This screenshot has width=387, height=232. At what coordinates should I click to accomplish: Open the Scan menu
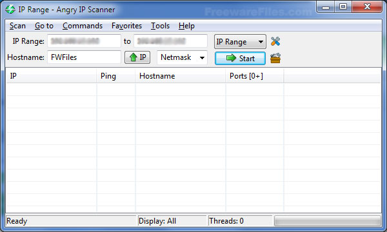tap(17, 26)
